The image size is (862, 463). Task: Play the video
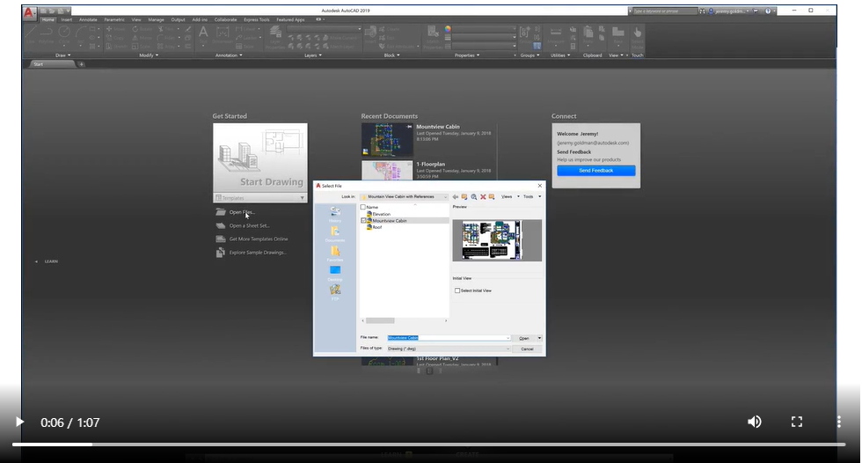19,422
